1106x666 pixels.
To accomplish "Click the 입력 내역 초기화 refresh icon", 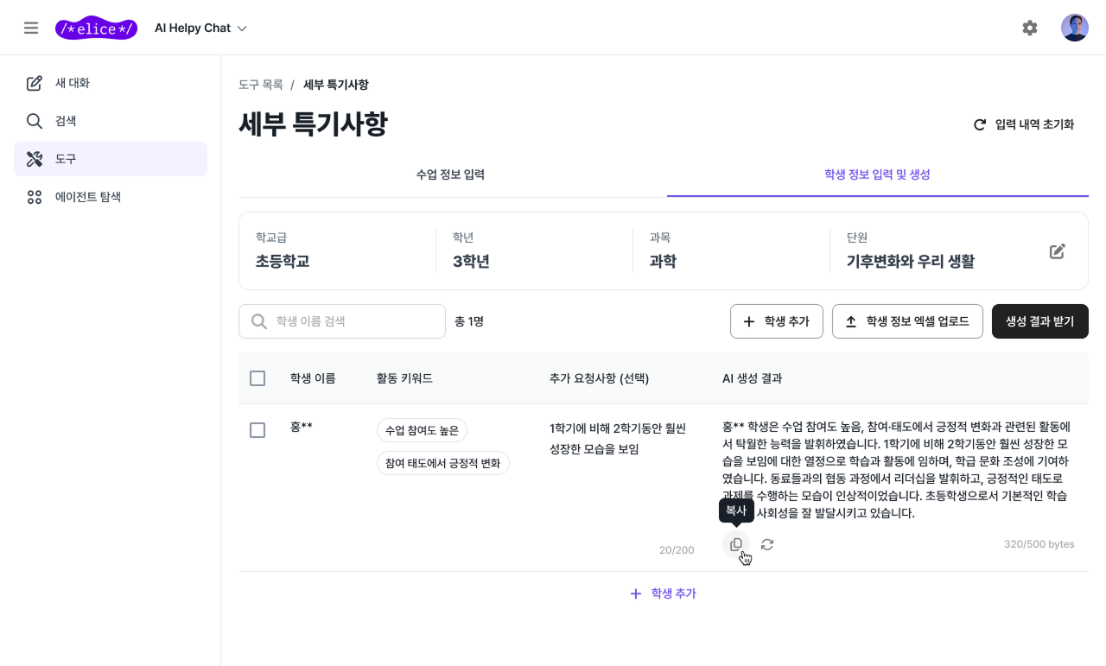I will (979, 124).
